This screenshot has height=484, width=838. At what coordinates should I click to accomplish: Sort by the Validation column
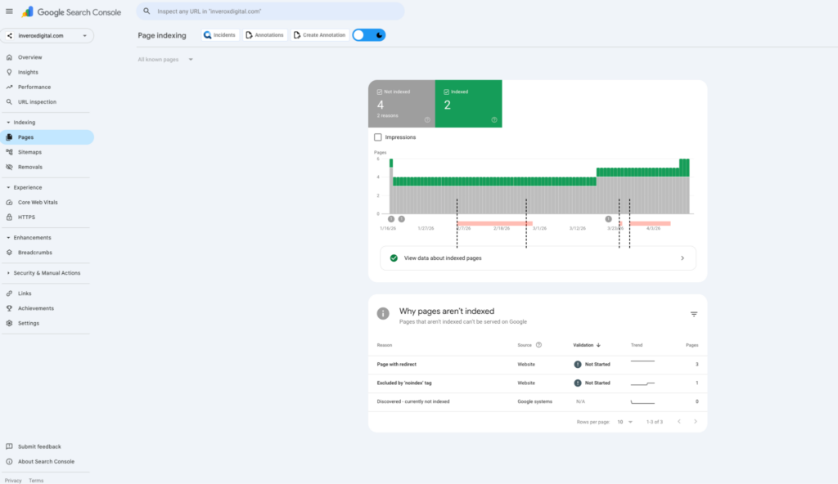pos(587,345)
